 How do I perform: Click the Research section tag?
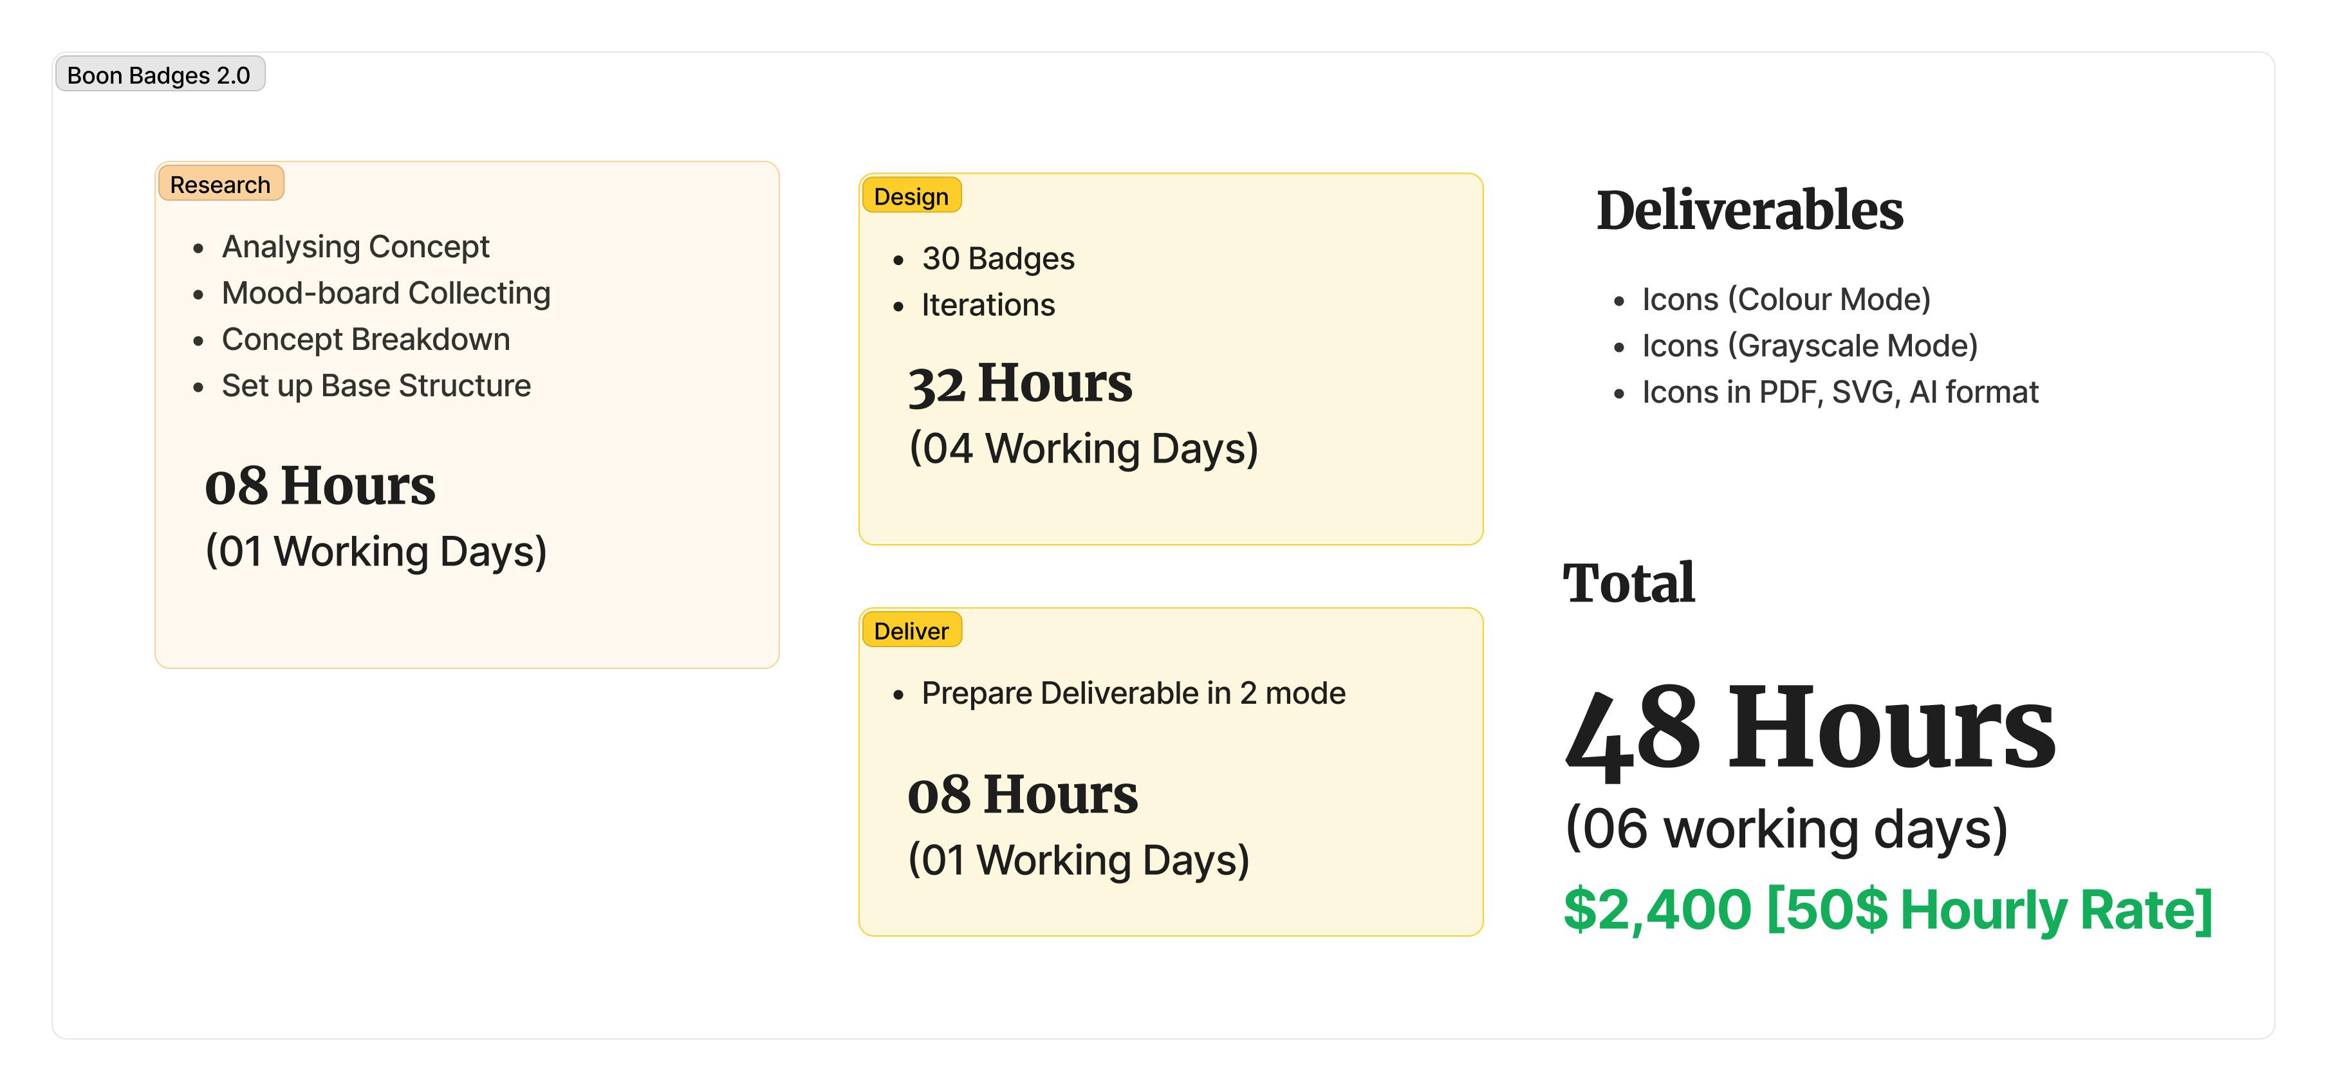coord(221,183)
